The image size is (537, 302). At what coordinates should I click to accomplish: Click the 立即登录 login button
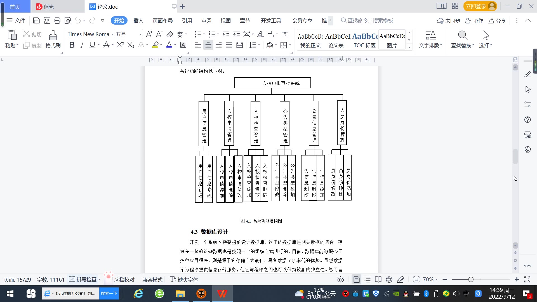pos(476,6)
